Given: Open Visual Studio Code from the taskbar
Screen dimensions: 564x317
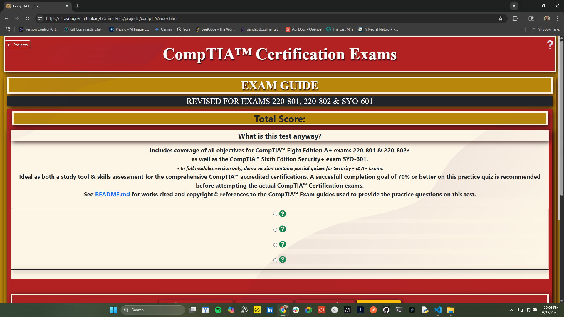Looking at the screenshot, I should [x=438, y=310].
